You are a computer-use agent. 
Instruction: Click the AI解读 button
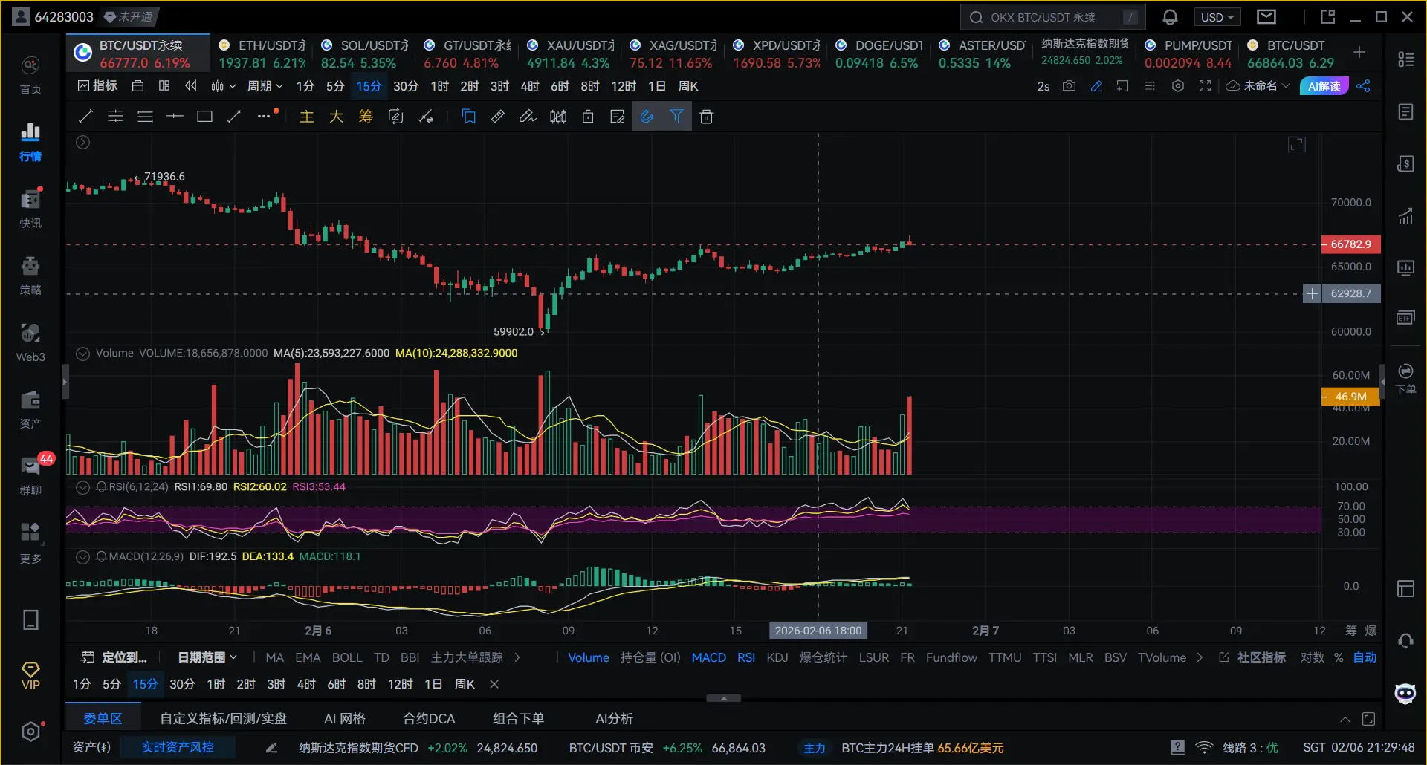(x=1324, y=86)
